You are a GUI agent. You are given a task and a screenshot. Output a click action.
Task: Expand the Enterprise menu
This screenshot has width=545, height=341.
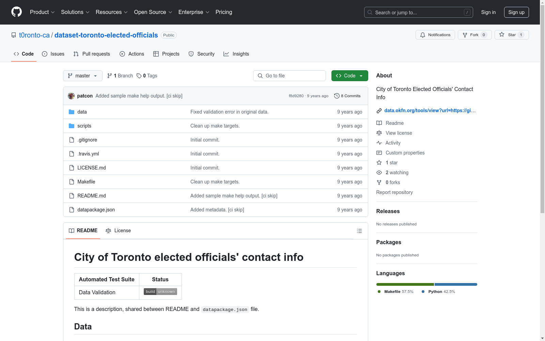point(194,12)
